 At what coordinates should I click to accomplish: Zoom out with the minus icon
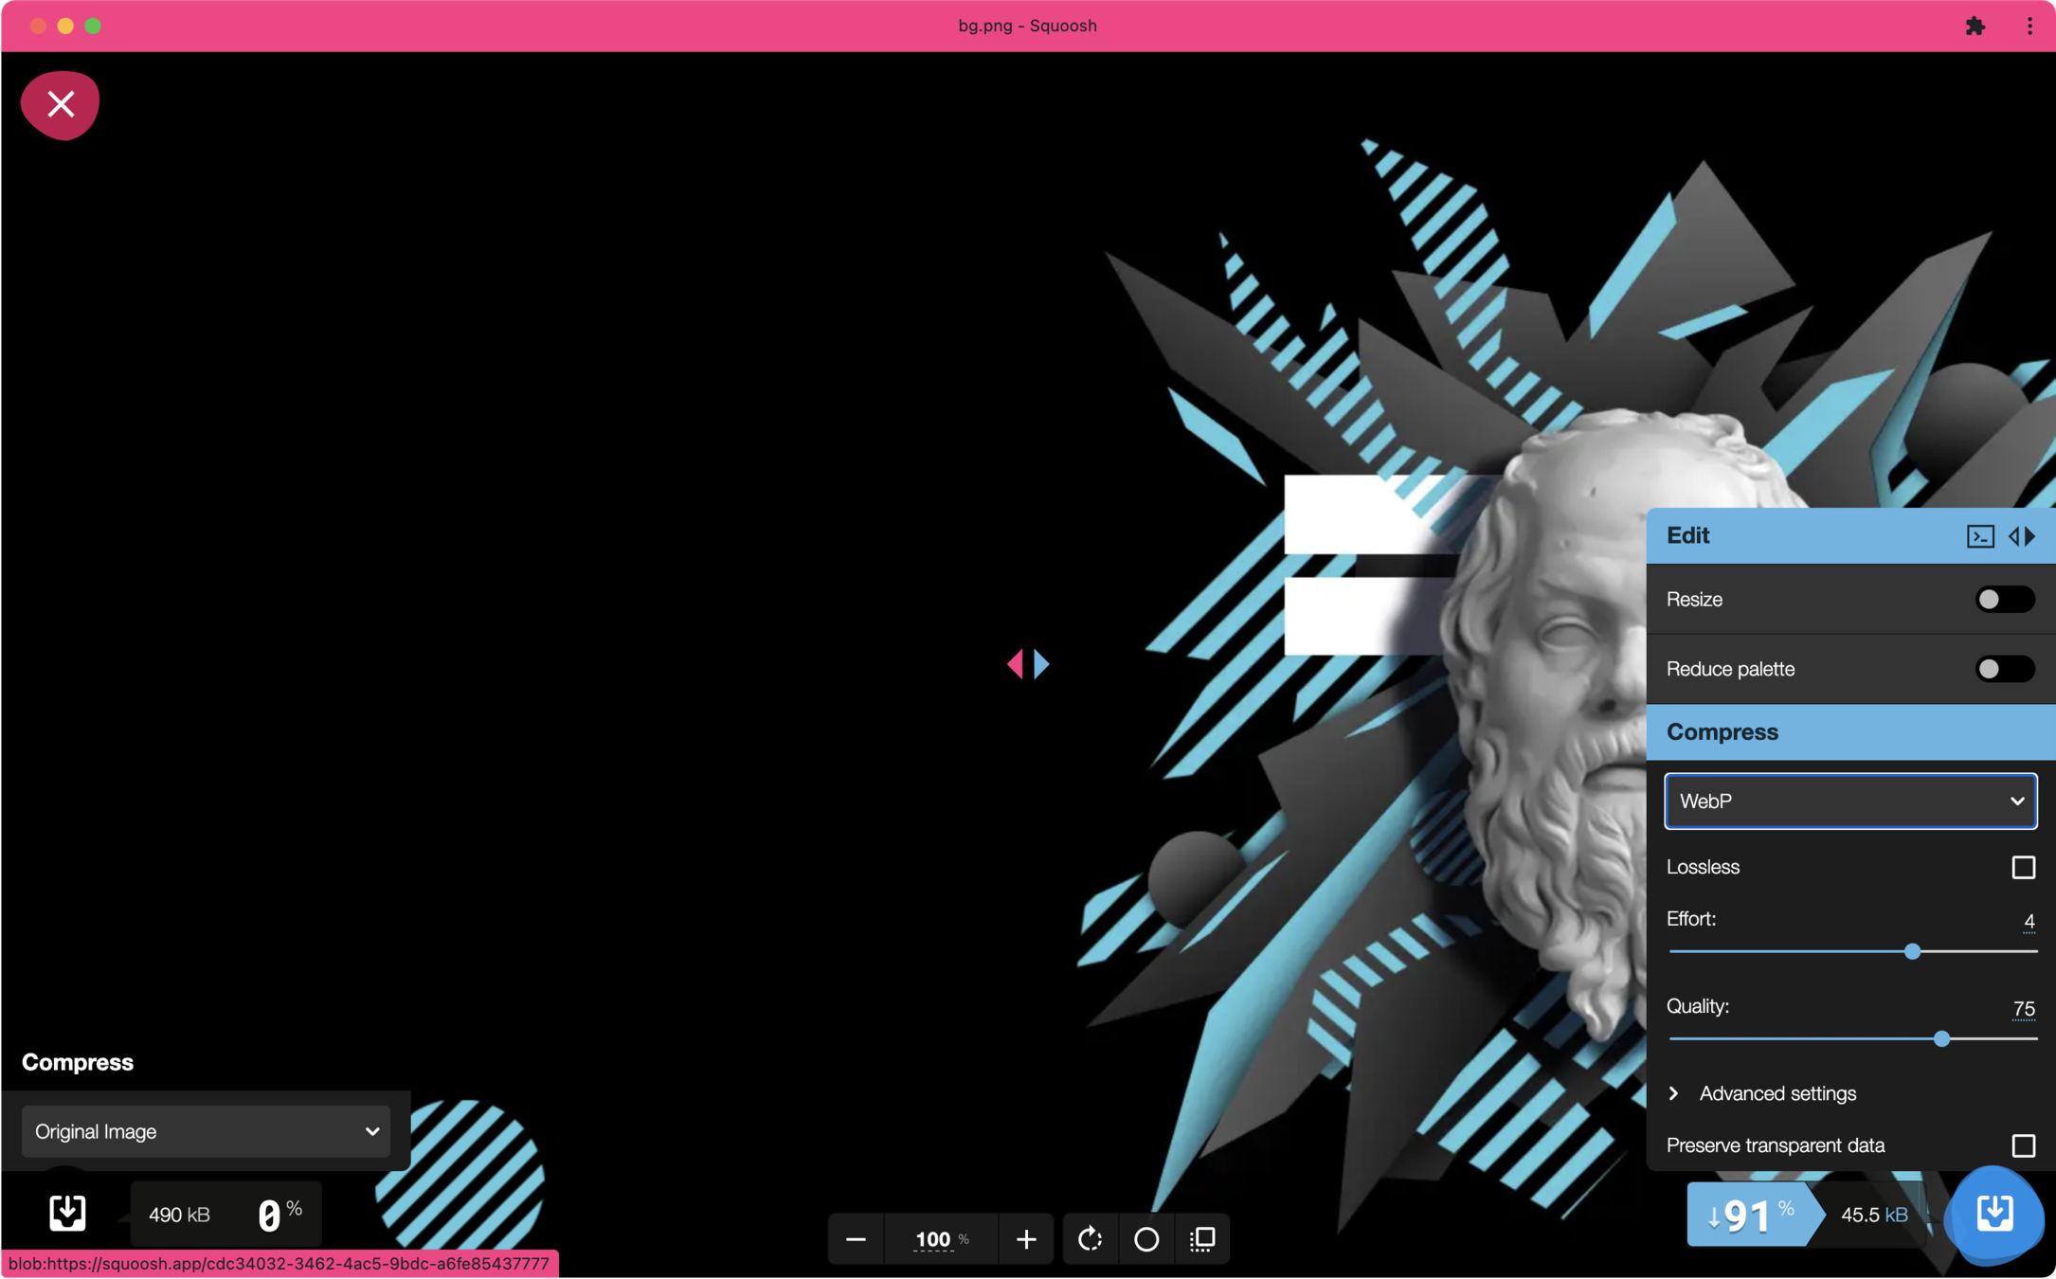pyautogui.click(x=855, y=1238)
